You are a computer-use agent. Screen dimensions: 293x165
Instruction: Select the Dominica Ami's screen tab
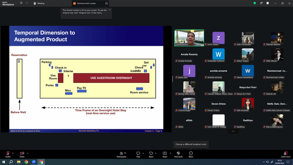tap(91, 3)
